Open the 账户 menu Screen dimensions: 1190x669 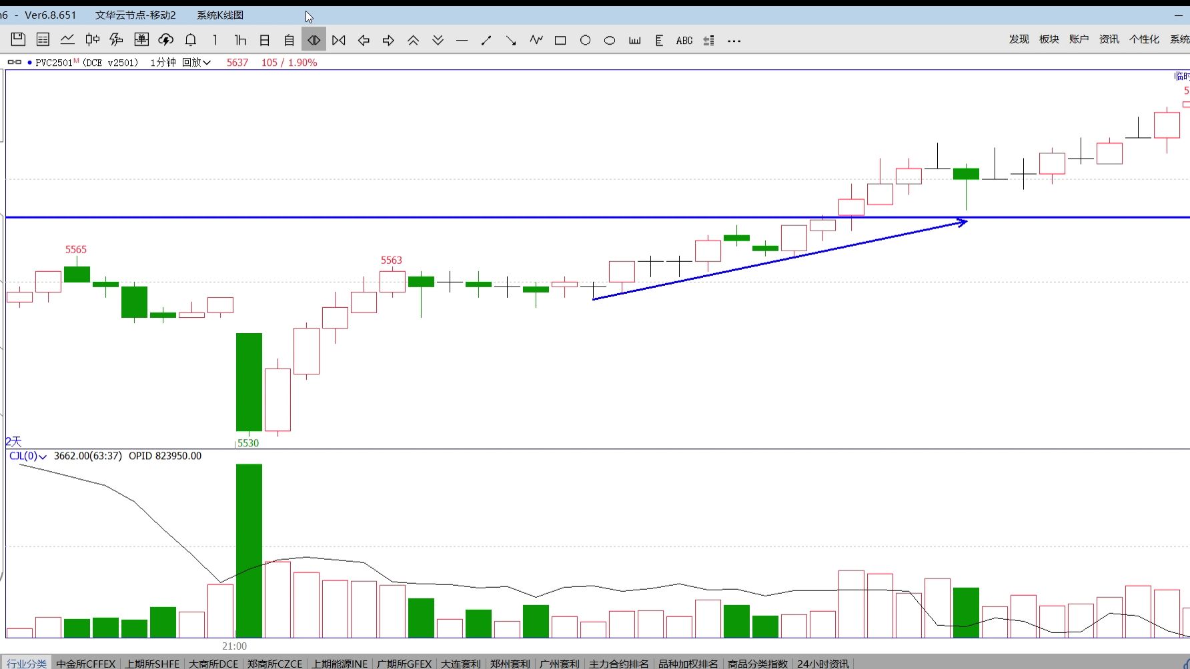pyautogui.click(x=1079, y=39)
